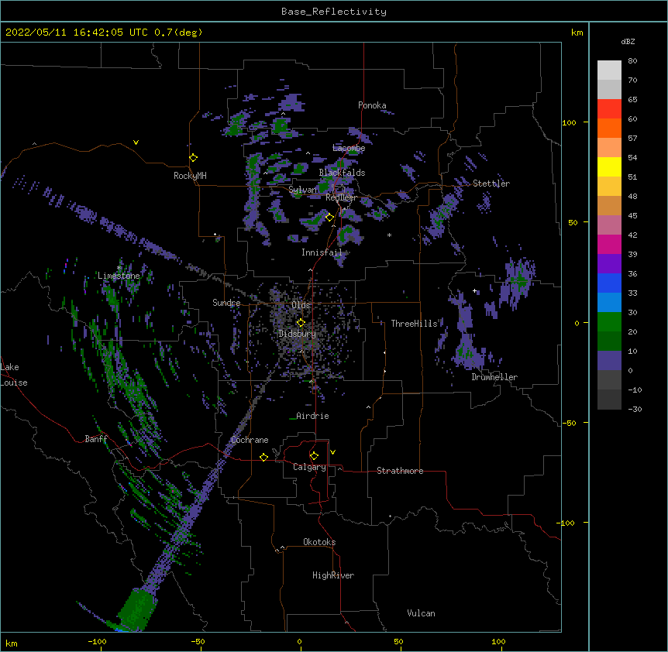Click the Airdrie city label
Screen dimensions: 668x652
(312, 416)
